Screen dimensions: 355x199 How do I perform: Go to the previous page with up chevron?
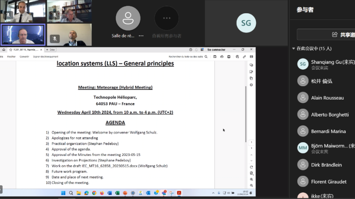point(251,155)
